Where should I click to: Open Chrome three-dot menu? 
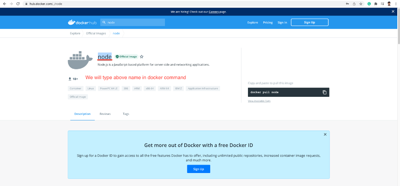(396, 4)
